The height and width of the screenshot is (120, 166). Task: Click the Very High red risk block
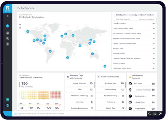[55, 95]
